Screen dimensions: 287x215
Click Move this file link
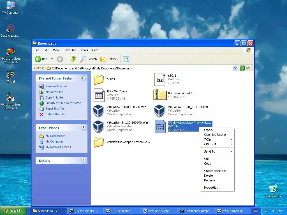pos(54,92)
